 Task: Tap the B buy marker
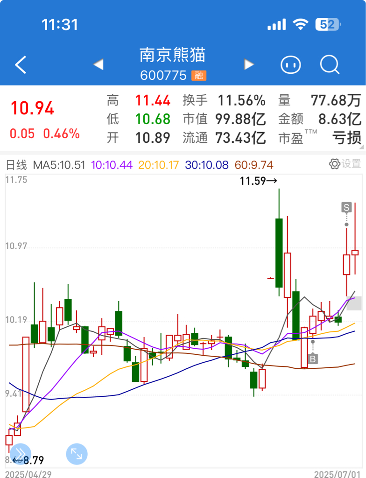click(313, 359)
